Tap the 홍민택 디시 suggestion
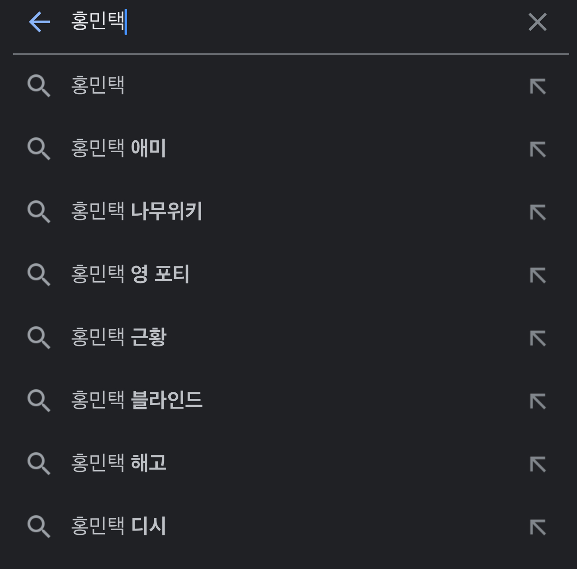 point(118,526)
